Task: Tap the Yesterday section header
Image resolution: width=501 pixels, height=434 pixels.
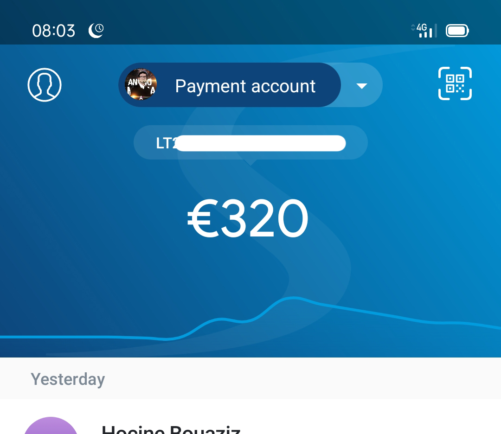Action: pyautogui.click(x=68, y=379)
